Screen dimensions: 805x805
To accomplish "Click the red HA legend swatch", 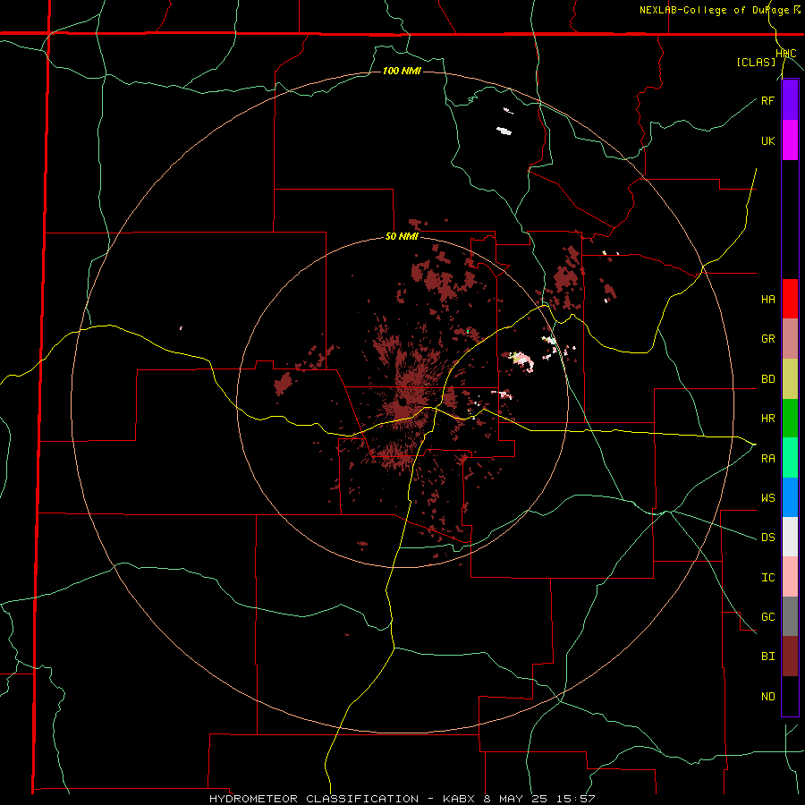I will click(790, 299).
